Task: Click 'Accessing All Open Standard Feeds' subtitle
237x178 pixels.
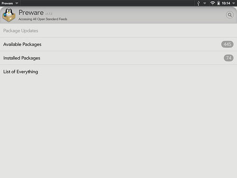Action: pos(43,19)
